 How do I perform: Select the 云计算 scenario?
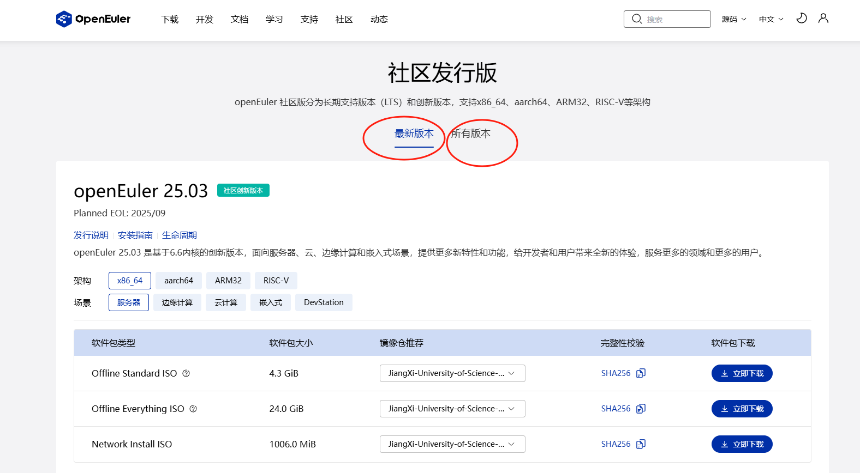pyautogui.click(x=226, y=302)
